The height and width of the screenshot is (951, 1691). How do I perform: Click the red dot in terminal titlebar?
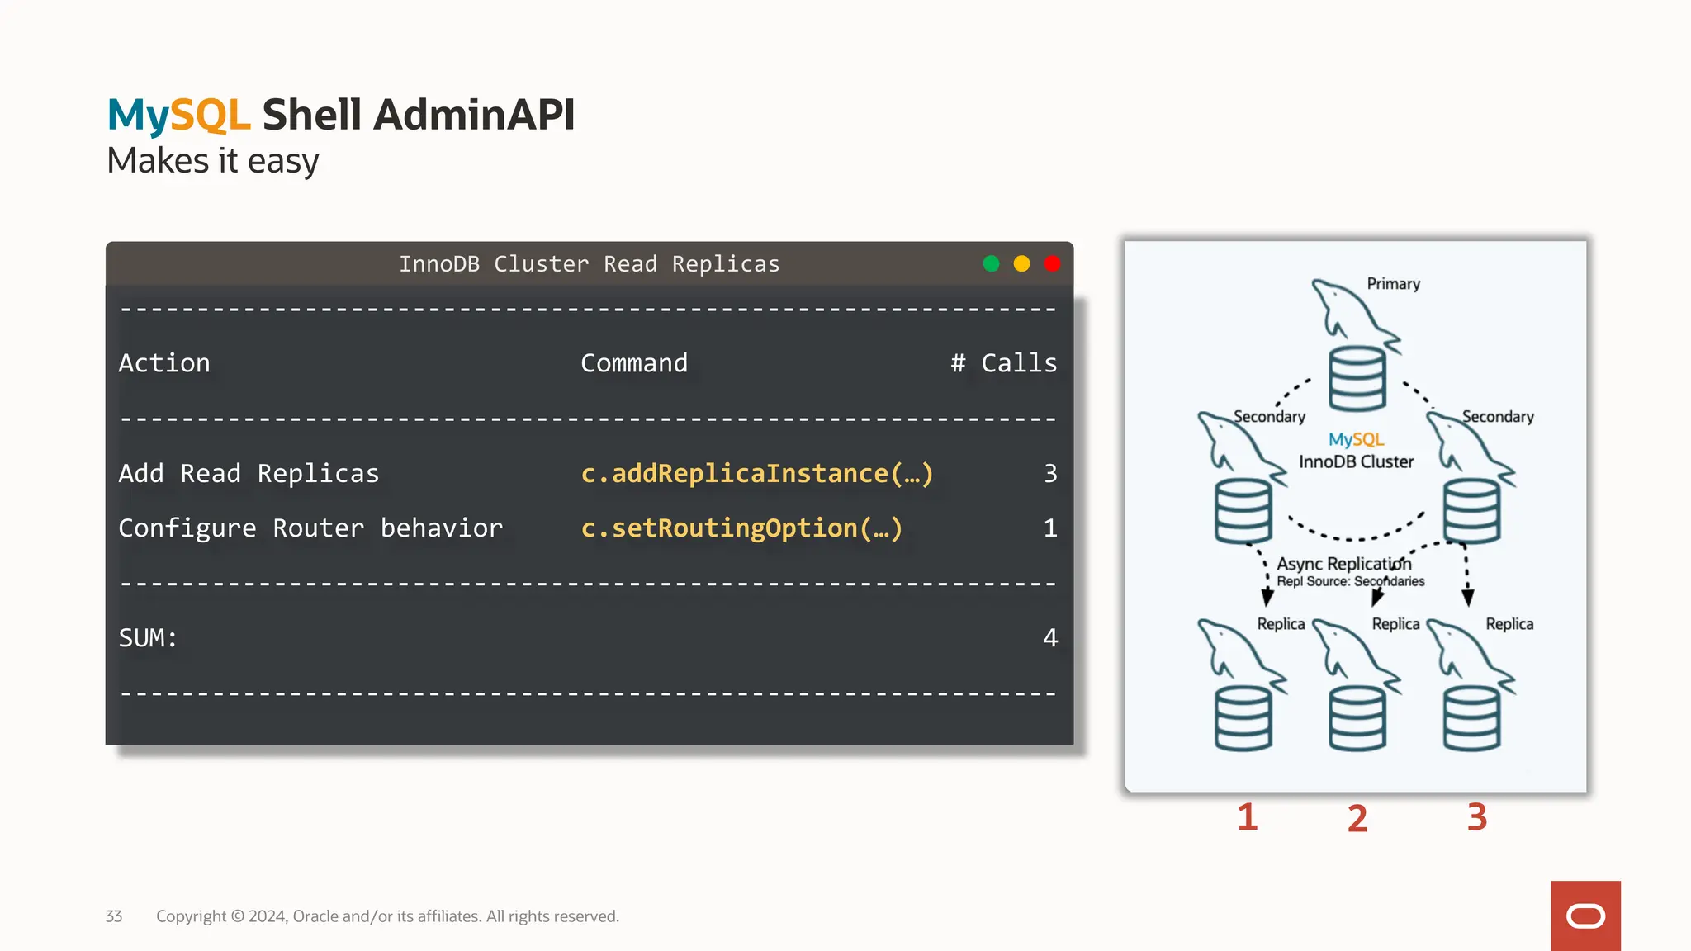click(x=1052, y=263)
